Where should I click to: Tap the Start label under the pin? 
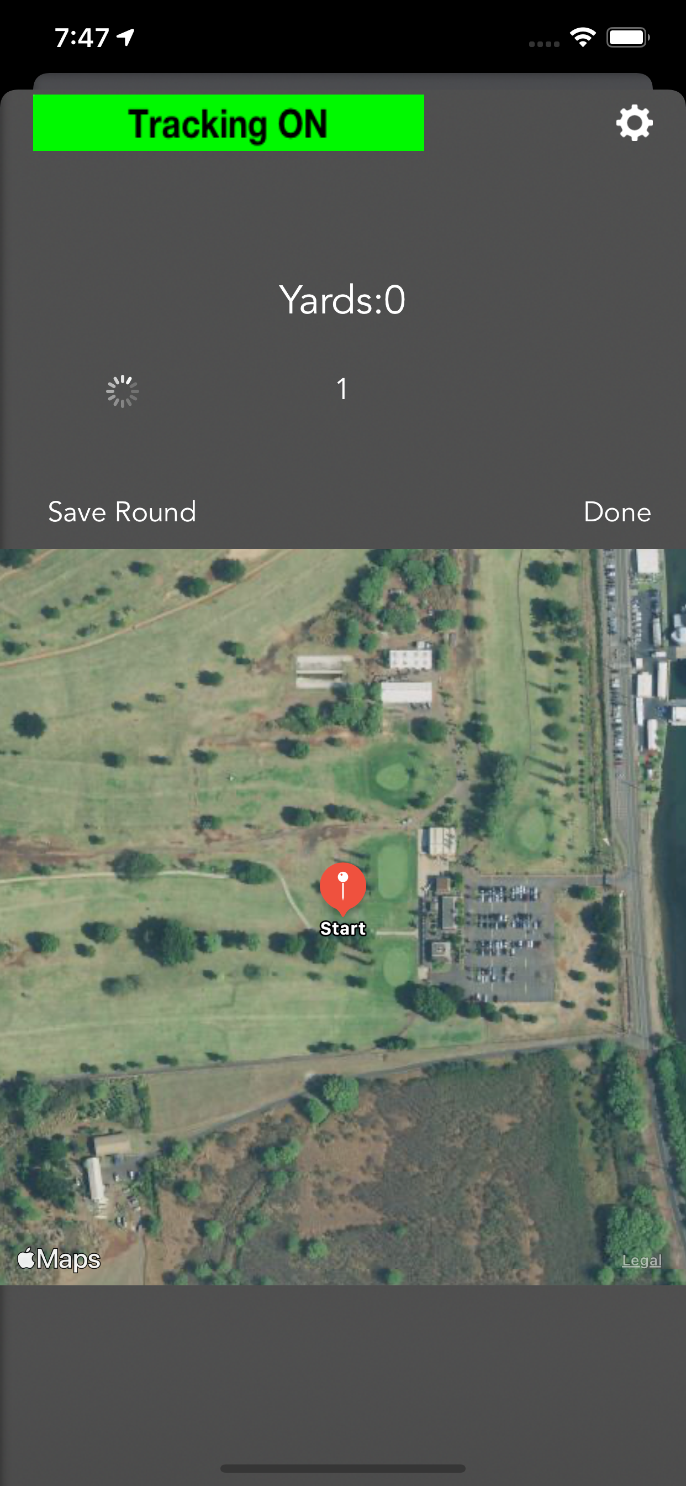pyautogui.click(x=343, y=928)
